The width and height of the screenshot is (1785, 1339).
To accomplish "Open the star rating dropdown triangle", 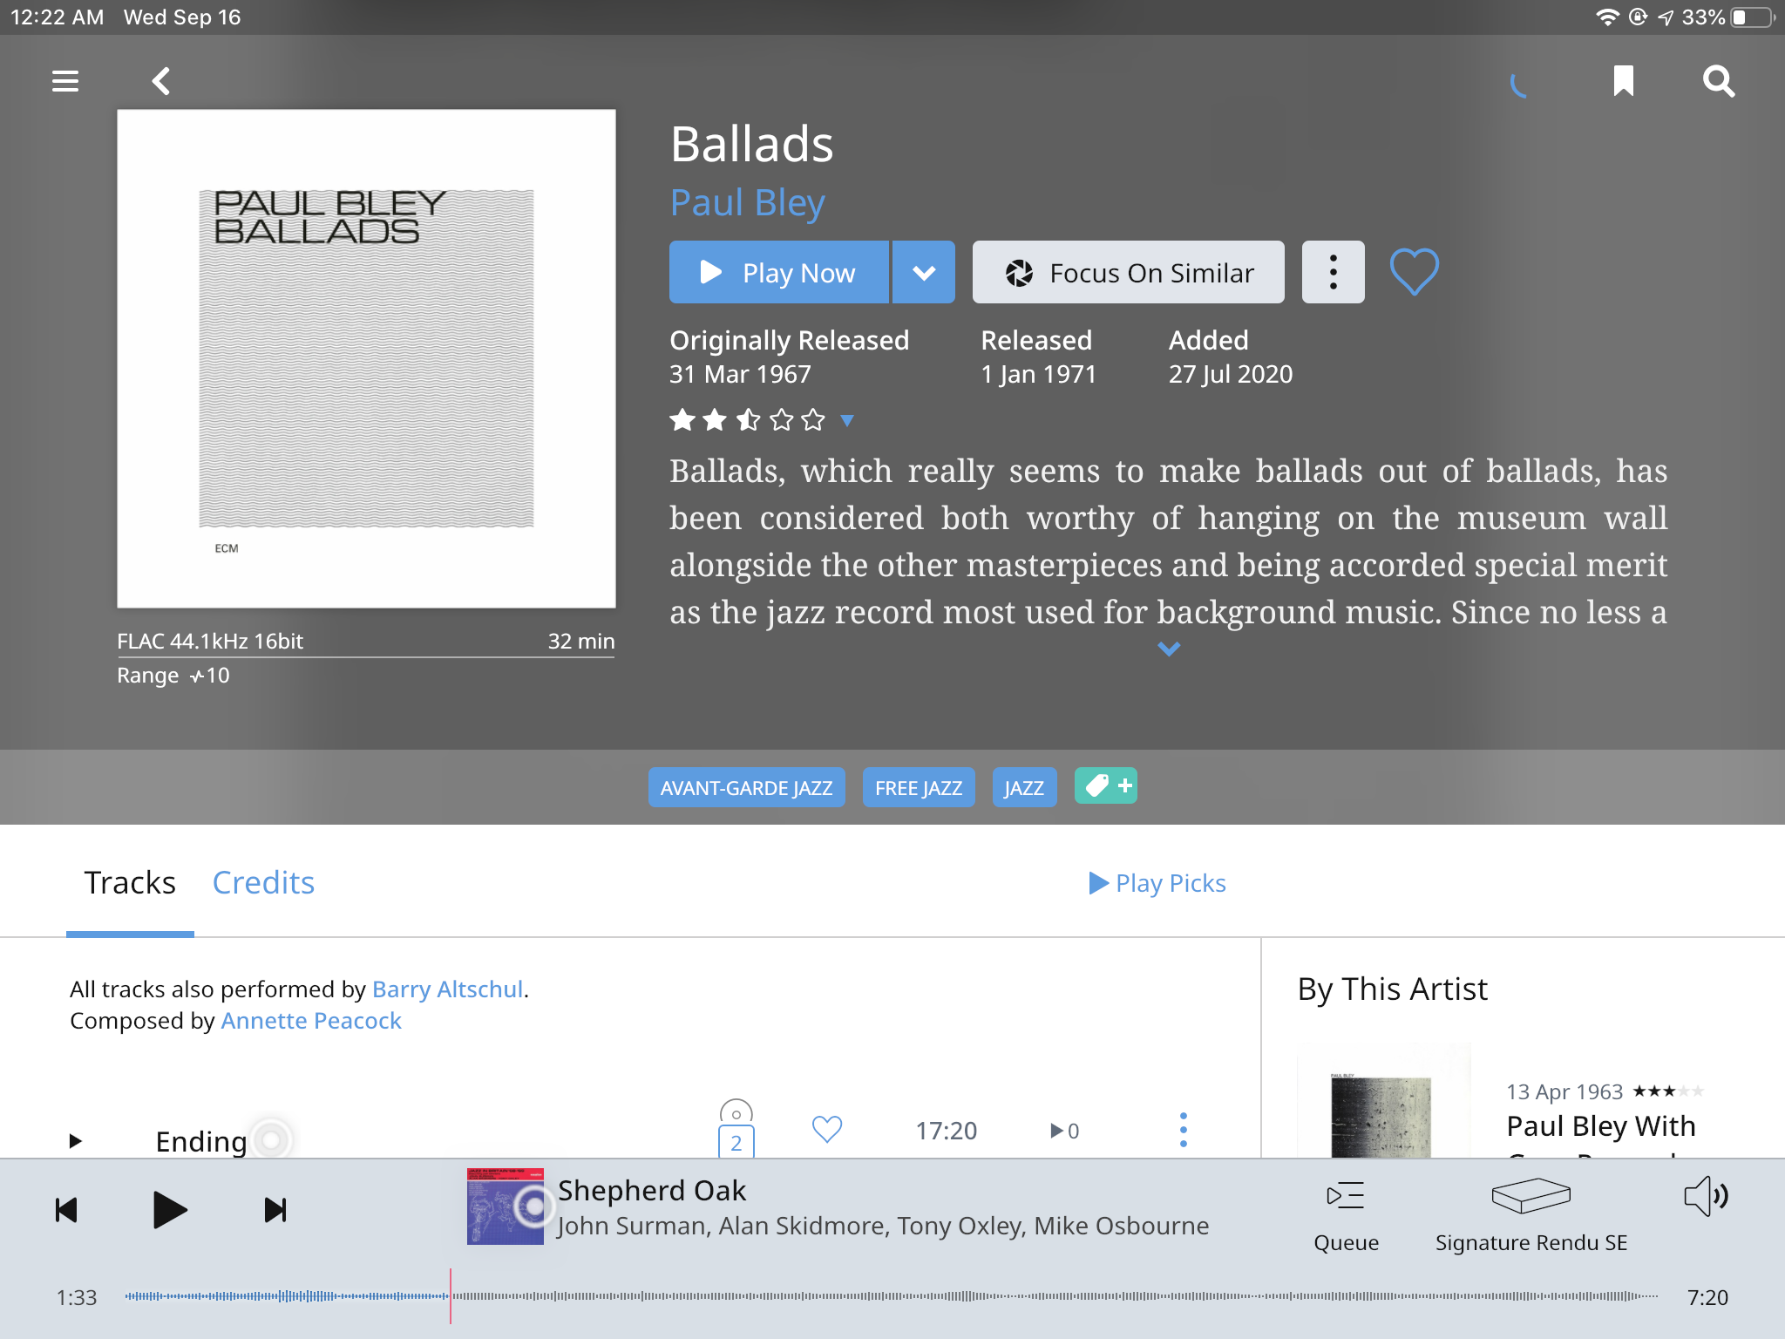I will click(846, 421).
